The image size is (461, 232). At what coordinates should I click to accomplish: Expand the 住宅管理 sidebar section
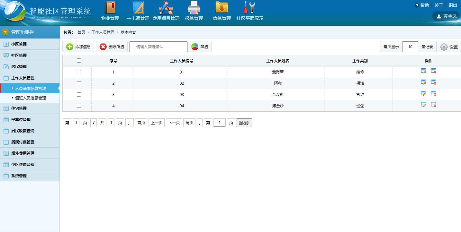[x=19, y=108]
